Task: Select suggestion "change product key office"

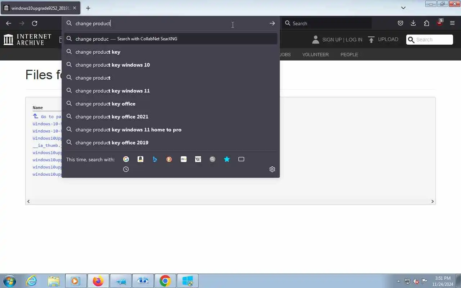Action: click(x=171, y=104)
